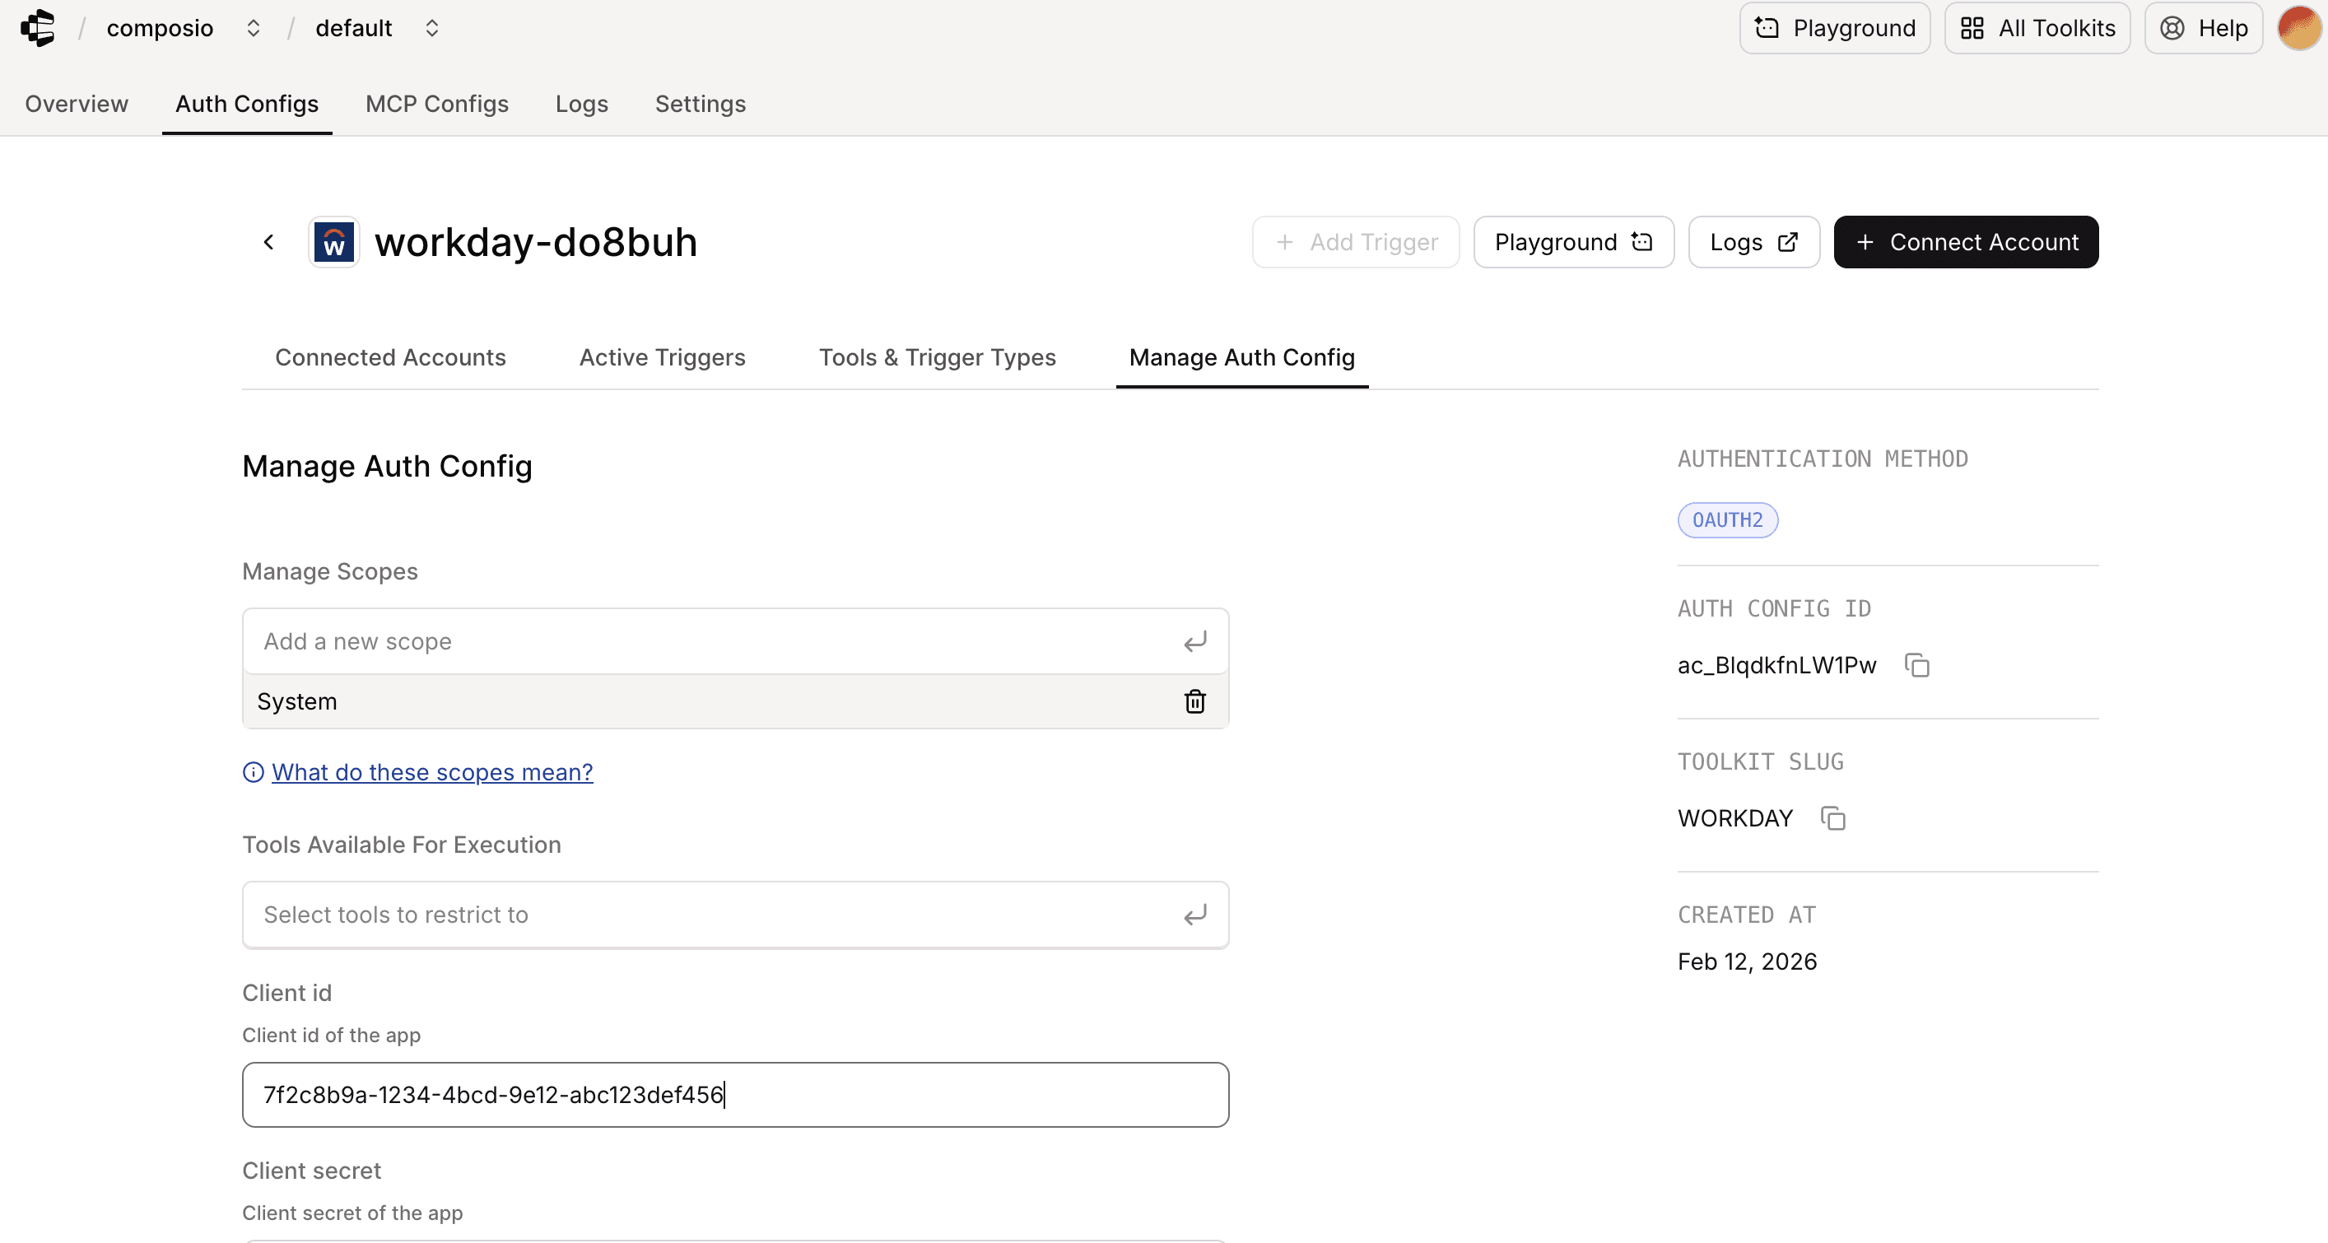
Task: Open Tools & Trigger Types tab
Action: click(x=937, y=357)
